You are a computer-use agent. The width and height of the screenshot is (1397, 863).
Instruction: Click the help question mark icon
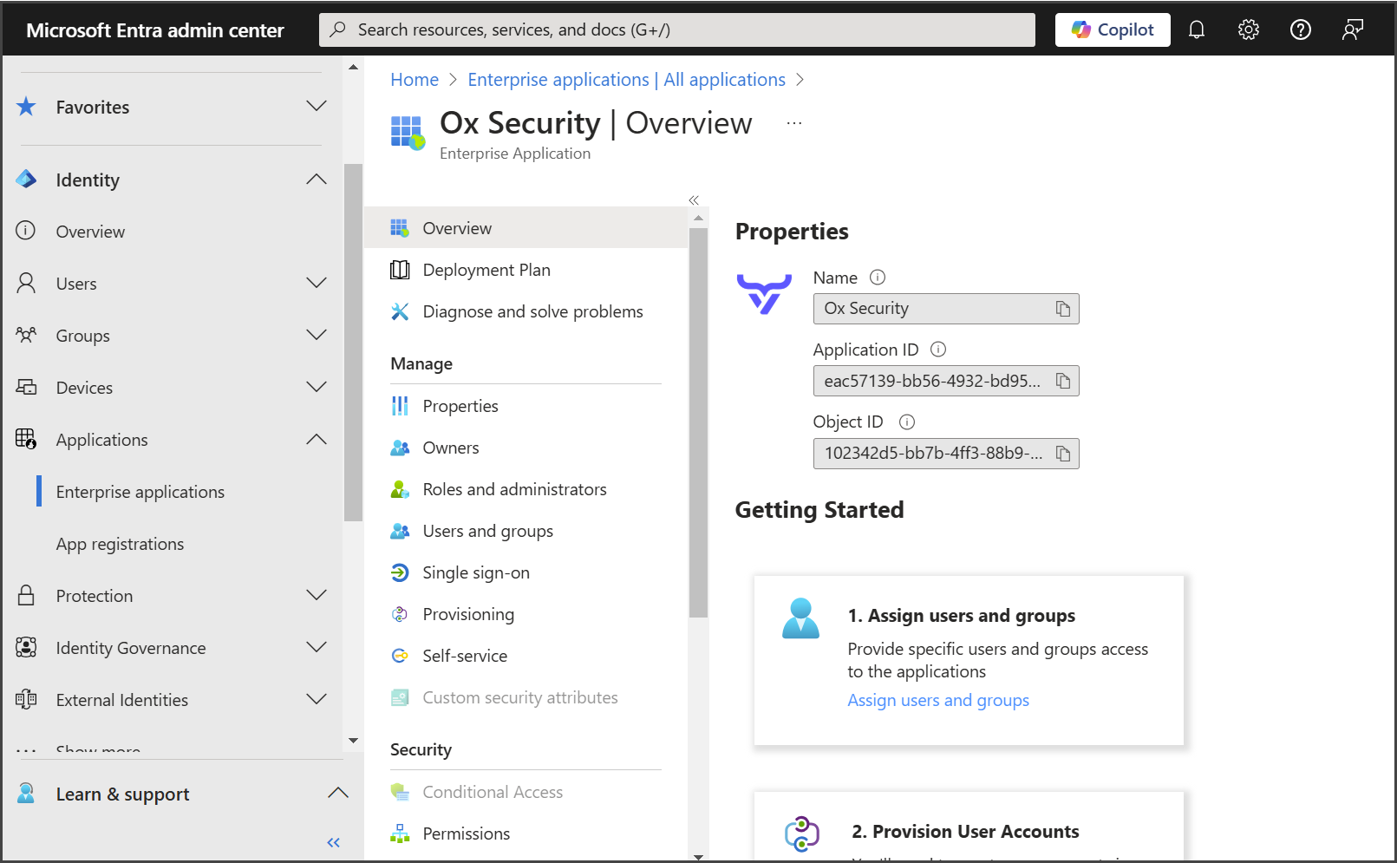[1300, 30]
